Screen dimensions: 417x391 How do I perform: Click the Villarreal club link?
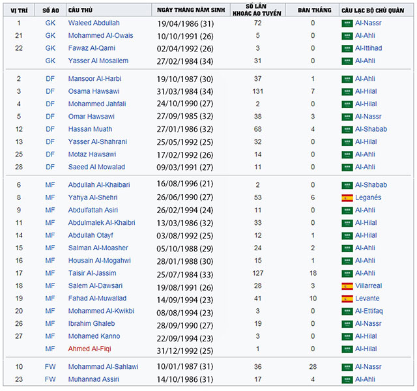[368, 285]
